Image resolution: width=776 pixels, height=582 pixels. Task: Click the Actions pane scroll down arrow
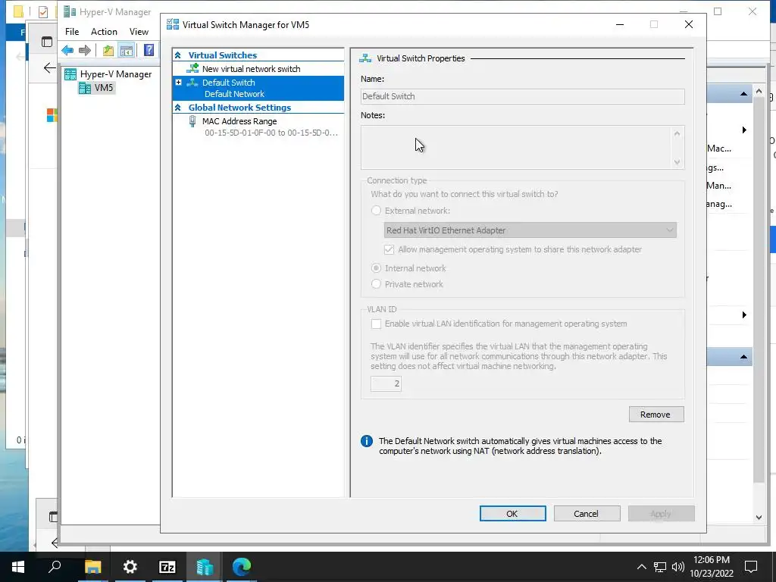[759, 518]
